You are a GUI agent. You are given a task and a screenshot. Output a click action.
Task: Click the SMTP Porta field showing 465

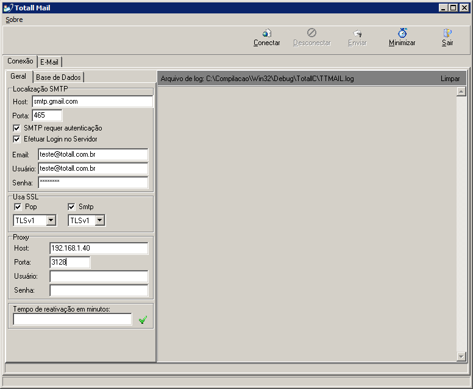click(x=47, y=115)
